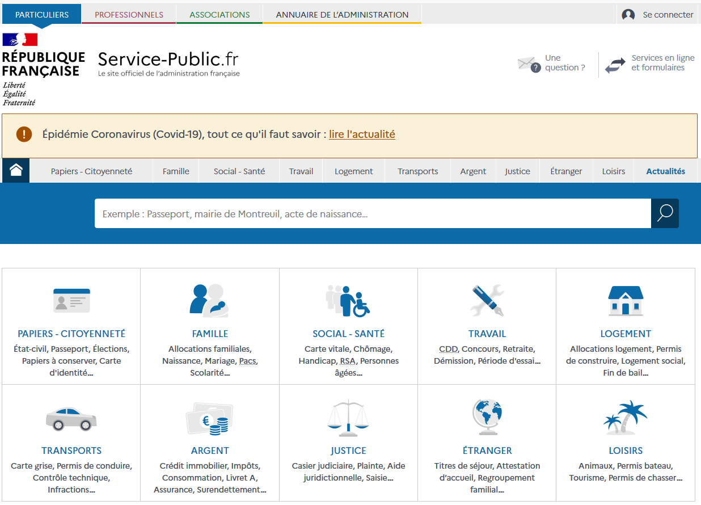Open Justice in navigation bar
Screen dimensions: 701x505
[518, 171]
